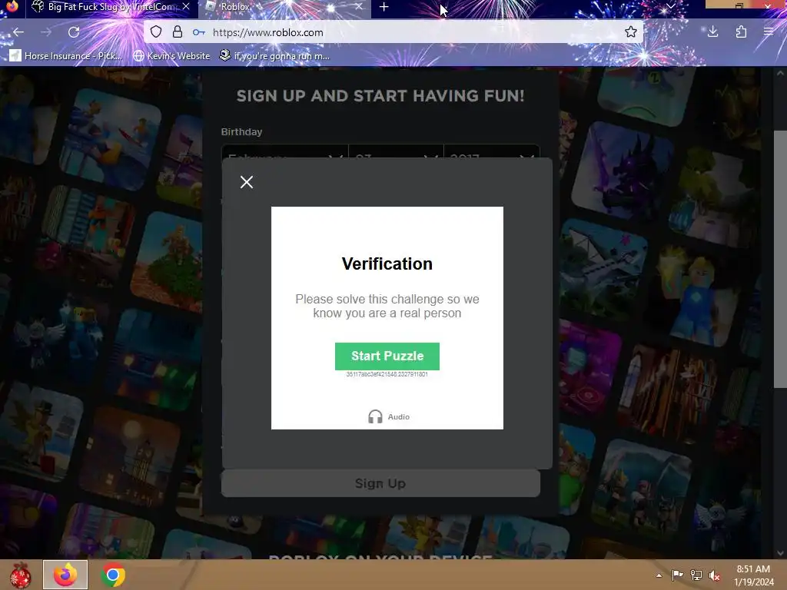Click the Verification heading text
The width and height of the screenshot is (787, 590).
(x=387, y=264)
